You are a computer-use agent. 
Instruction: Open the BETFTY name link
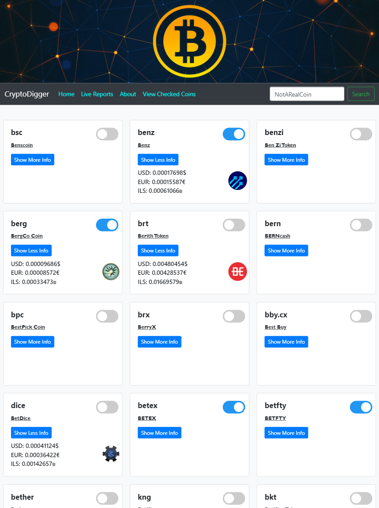[x=275, y=418]
